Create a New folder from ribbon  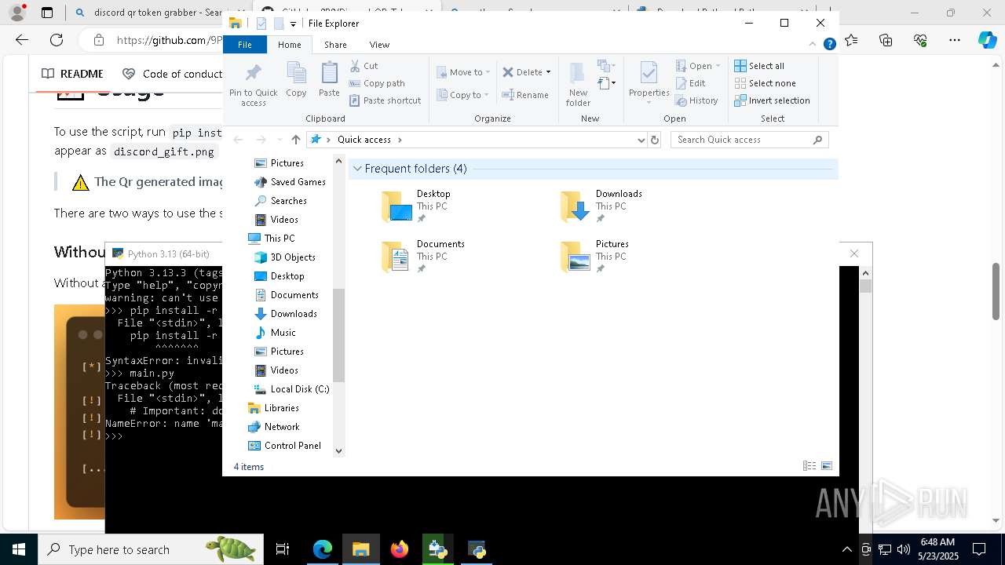pos(578,84)
